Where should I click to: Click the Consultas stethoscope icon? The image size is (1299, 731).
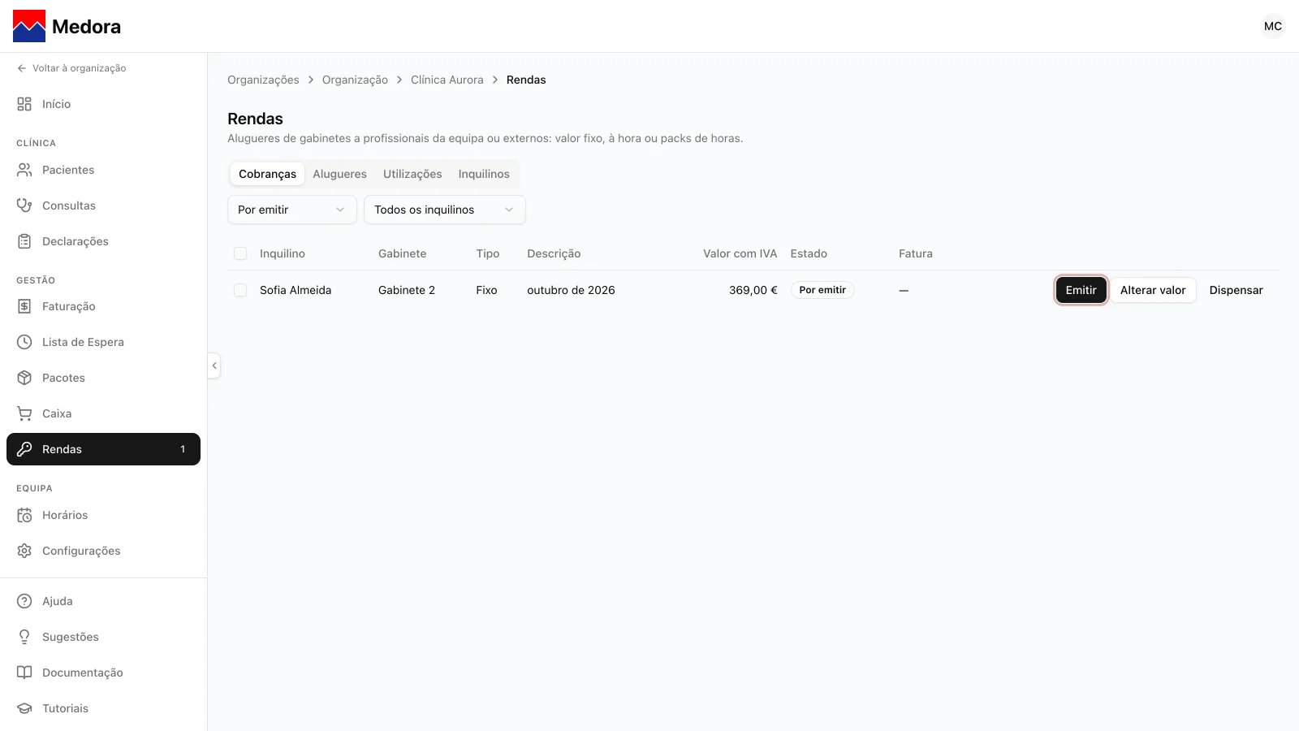(24, 205)
